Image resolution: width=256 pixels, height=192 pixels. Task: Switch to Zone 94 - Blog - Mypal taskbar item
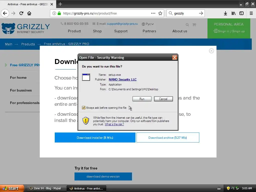tap(46, 188)
